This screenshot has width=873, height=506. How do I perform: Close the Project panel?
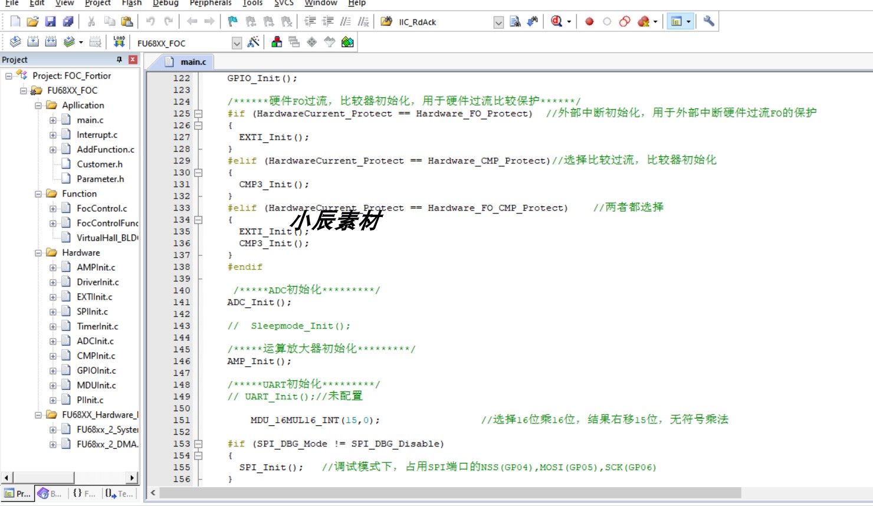pyautogui.click(x=133, y=60)
